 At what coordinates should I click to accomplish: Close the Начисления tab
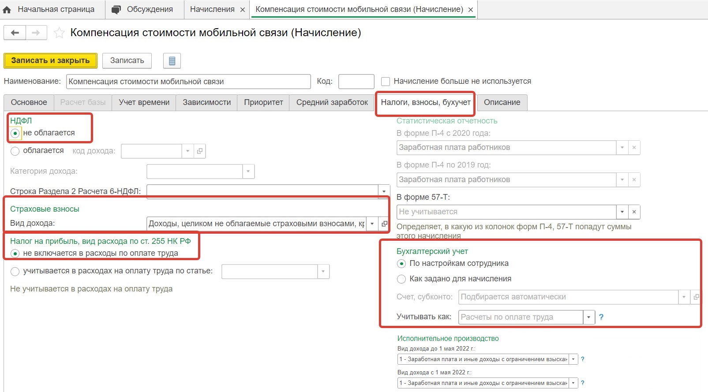243,10
